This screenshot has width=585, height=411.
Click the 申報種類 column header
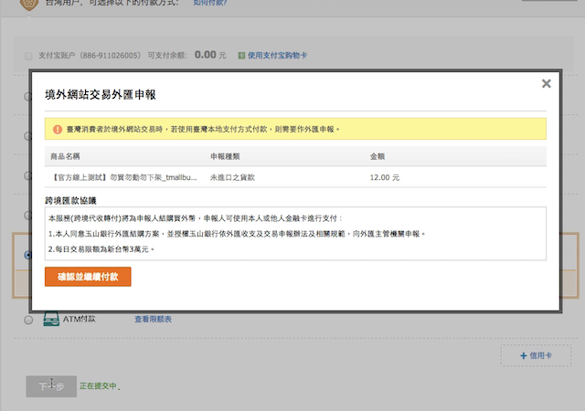tap(225, 156)
